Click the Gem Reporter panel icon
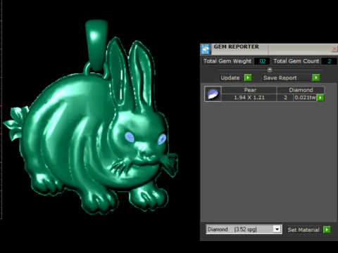The width and height of the screenshot is (338, 253). coord(206,49)
